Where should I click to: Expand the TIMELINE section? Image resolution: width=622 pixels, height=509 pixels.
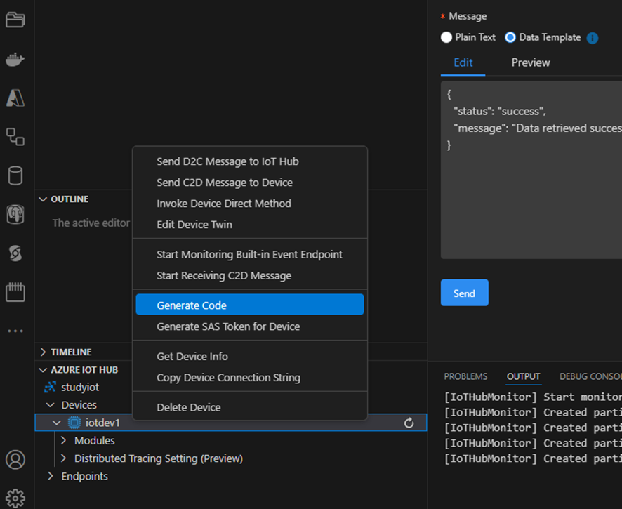(x=43, y=352)
